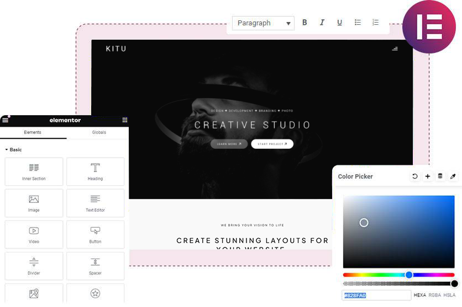Toggle italic formatting in text toolbar
Image resolution: width=462 pixels, height=307 pixels.
tap(322, 23)
